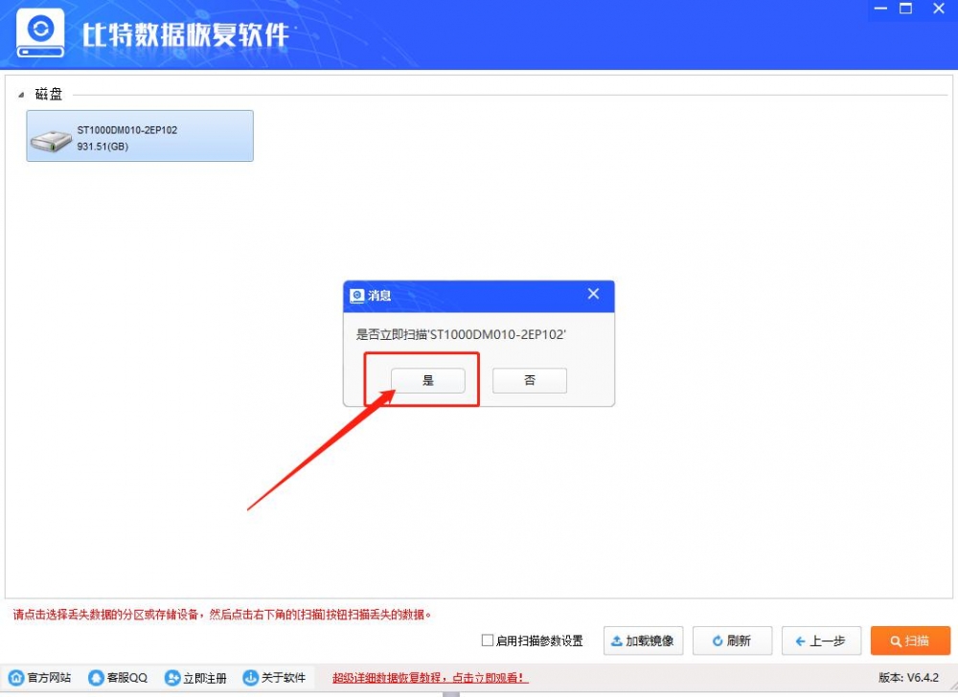Confirm scanning by clicking 是
Viewport: 958px width, 697px height.
click(x=428, y=379)
